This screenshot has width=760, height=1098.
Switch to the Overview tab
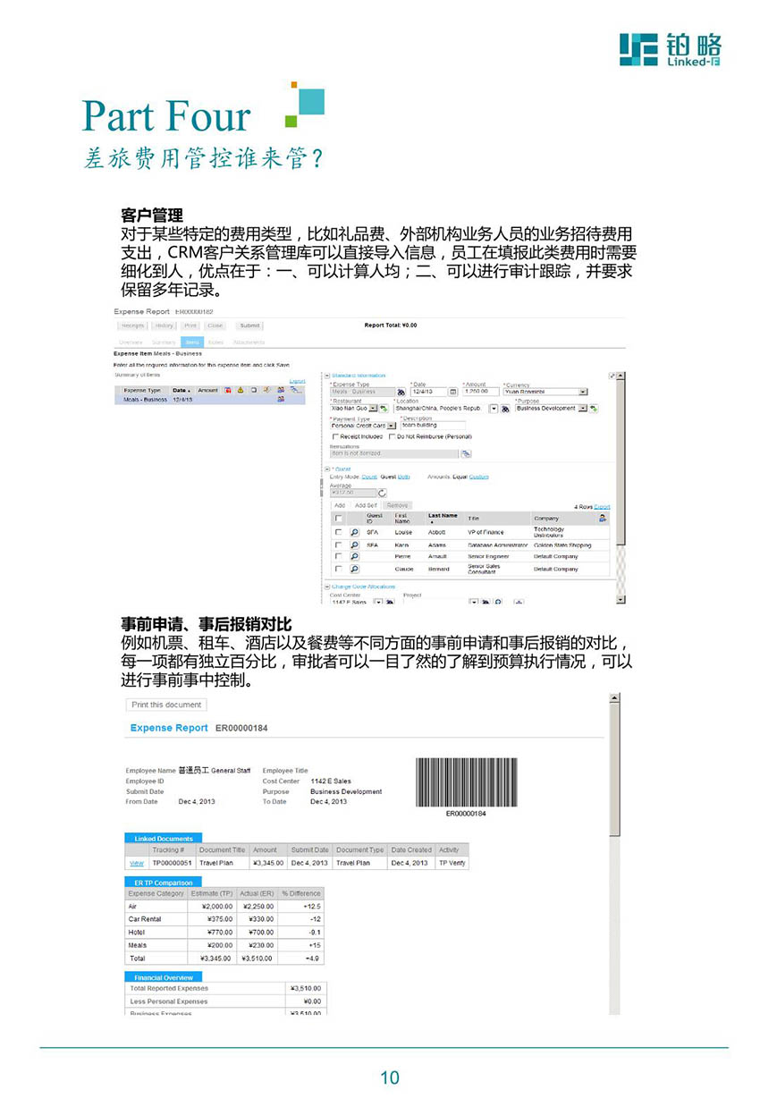coord(131,342)
